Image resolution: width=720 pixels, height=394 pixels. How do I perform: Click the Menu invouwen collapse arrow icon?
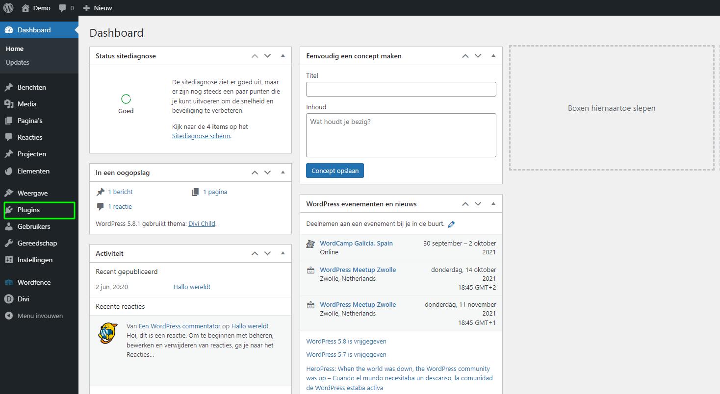pos(9,316)
